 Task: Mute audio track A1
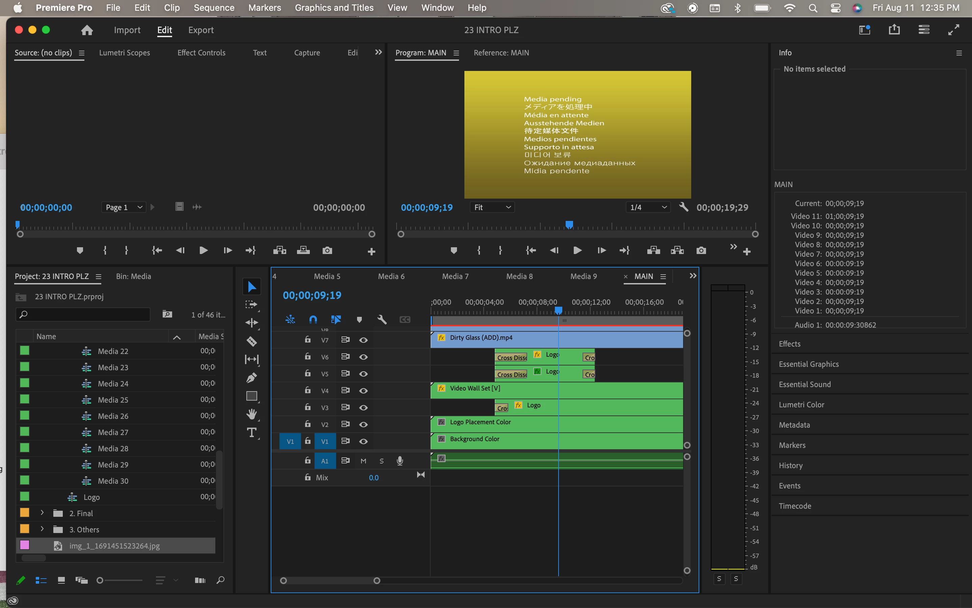click(363, 461)
